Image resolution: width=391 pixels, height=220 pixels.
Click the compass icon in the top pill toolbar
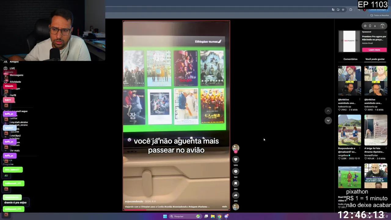coord(365,26)
